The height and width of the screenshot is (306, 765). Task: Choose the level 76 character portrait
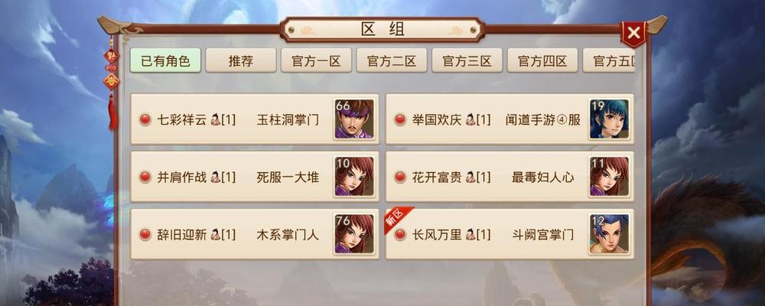pos(354,234)
